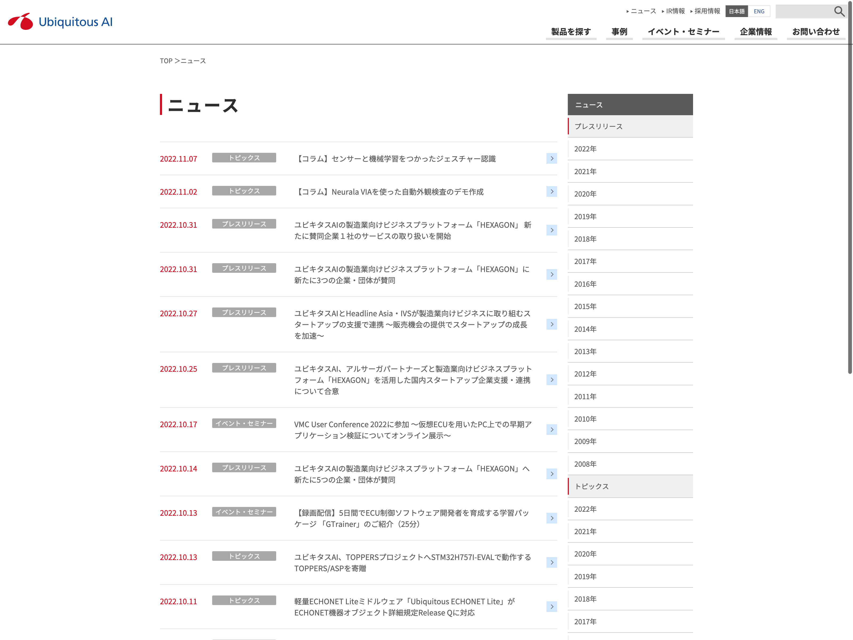Open the 製品を探す navigation menu
This screenshot has width=853, height=640.
[x=571, y=32]
